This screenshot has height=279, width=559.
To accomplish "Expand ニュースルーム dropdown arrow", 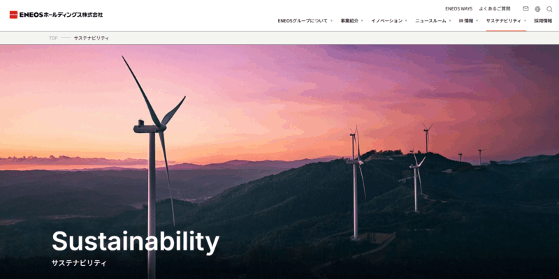I will 449,21.
